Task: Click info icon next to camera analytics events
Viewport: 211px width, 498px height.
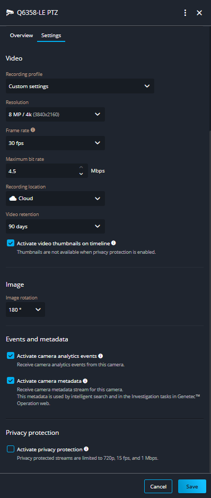Action: [x=100, y=356]
